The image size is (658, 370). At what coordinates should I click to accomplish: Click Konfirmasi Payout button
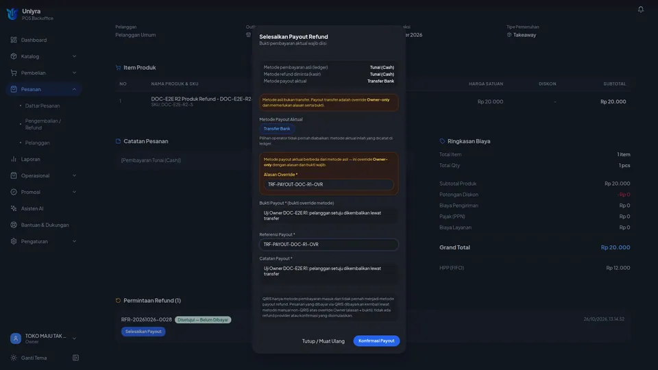[376, 341]
